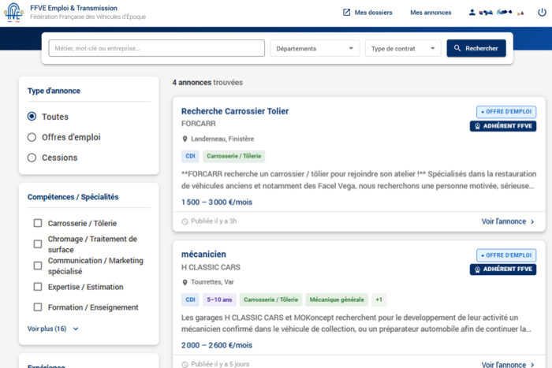The height and width of the screenshot is (368, 552).
Task: Open the mécanicien listing title
Action: coord(203,254)
